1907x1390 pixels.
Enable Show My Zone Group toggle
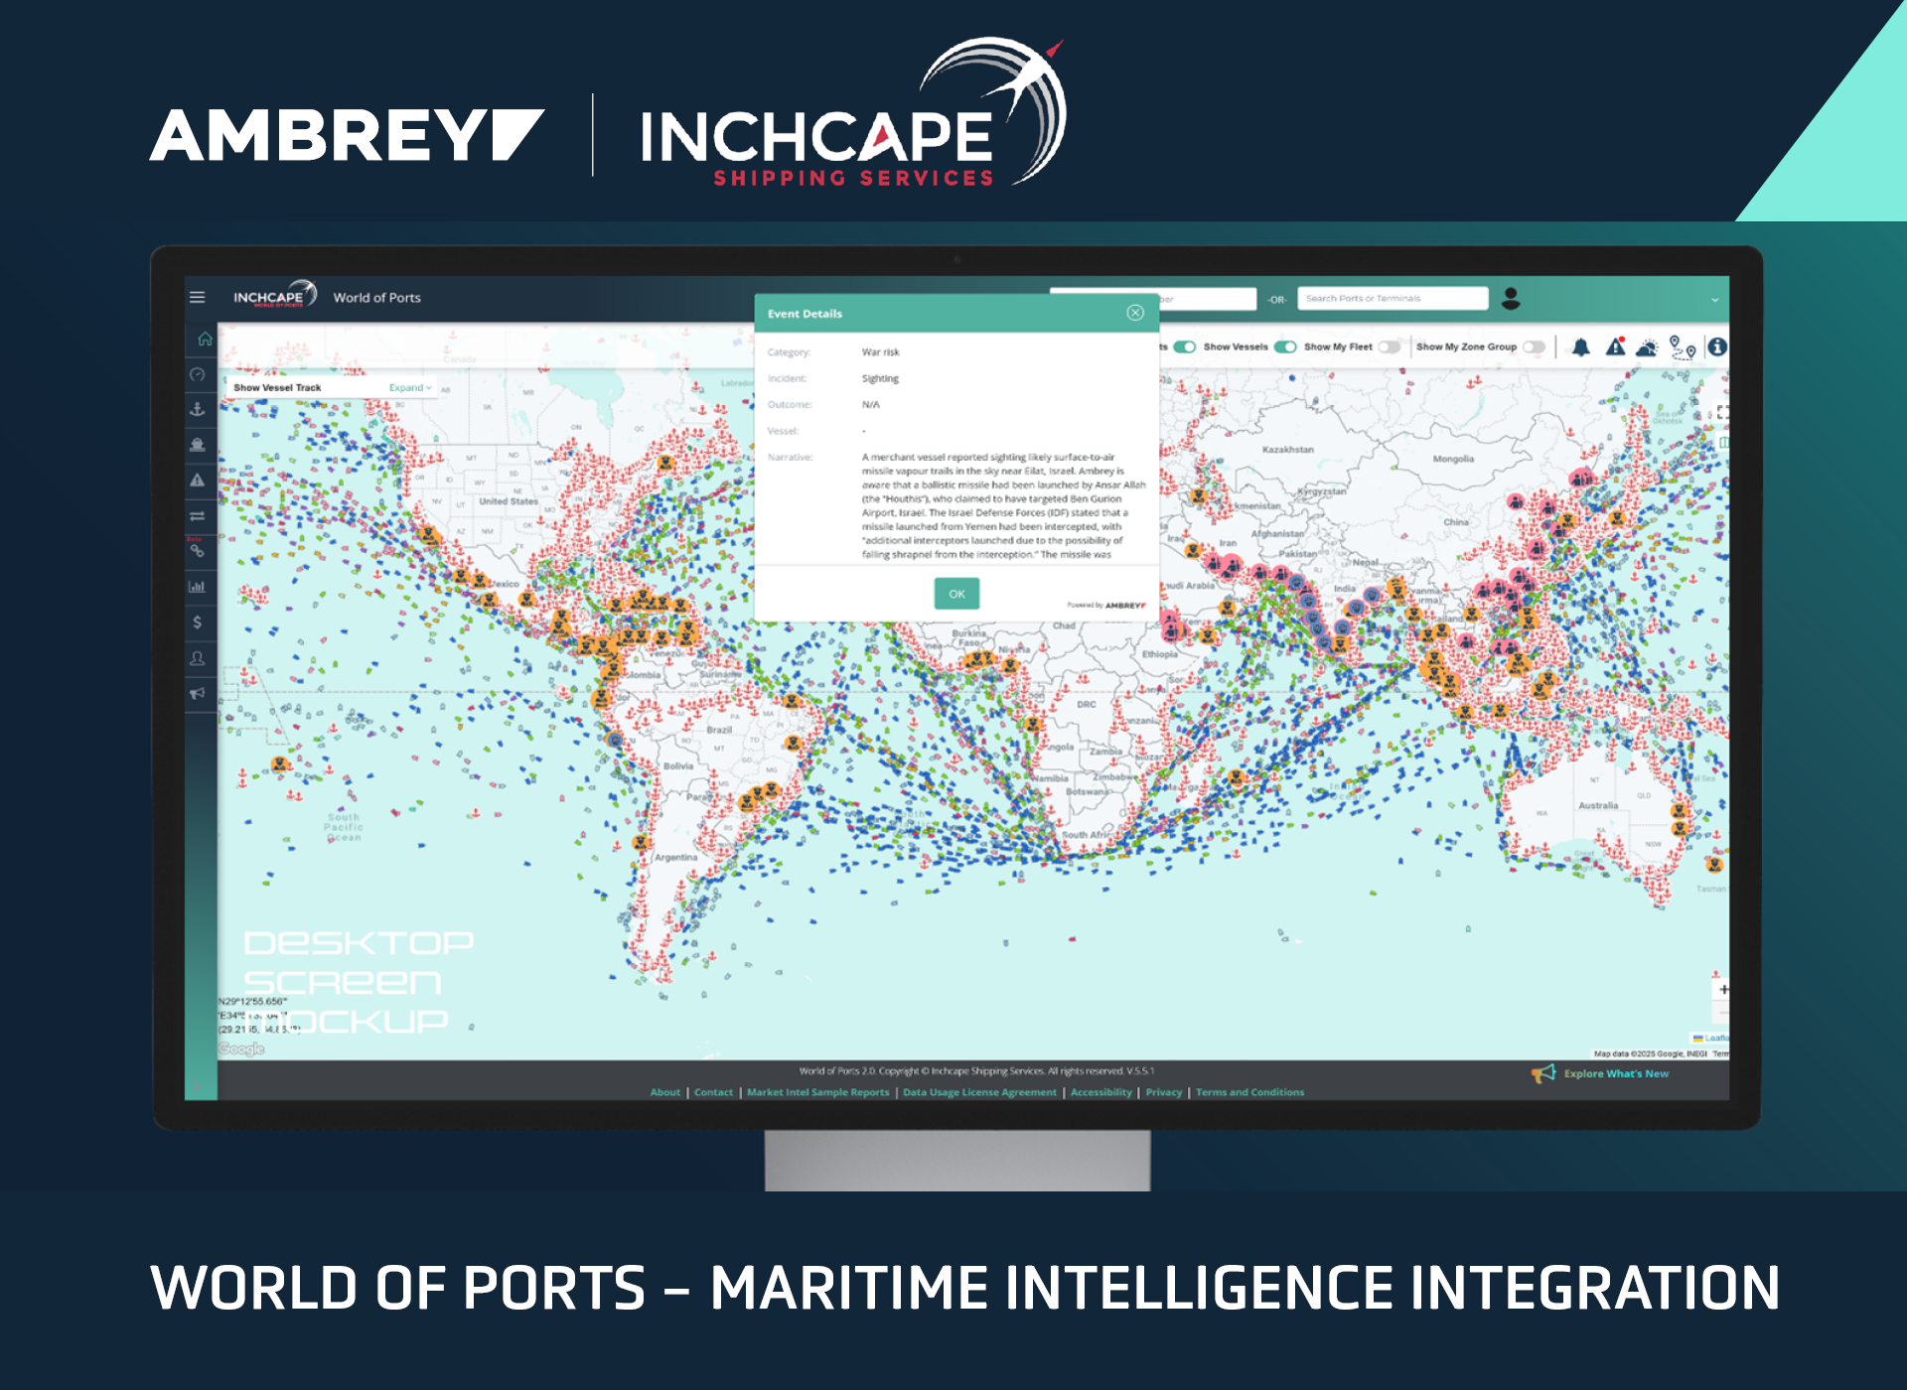pyautogui.click(x=1535, y=347)
